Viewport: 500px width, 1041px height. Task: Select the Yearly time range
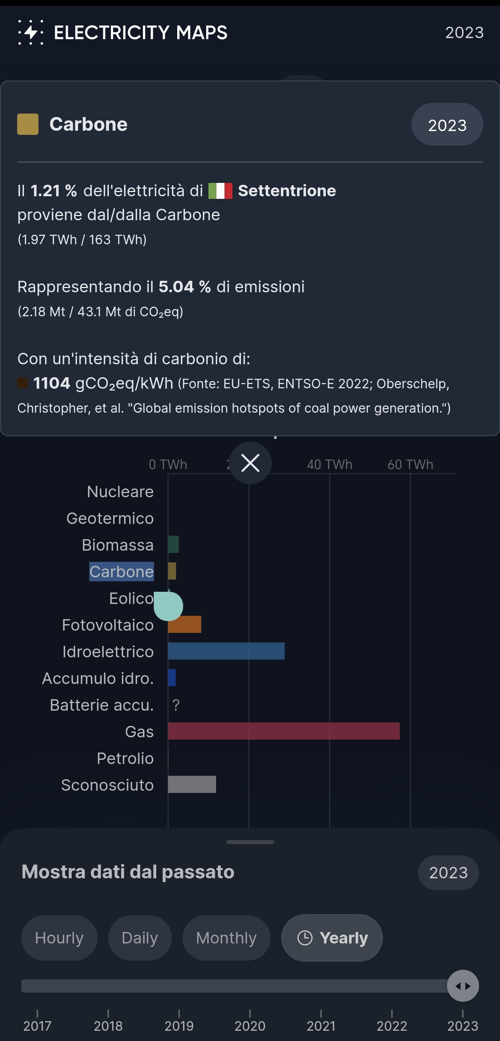point(332,937)
